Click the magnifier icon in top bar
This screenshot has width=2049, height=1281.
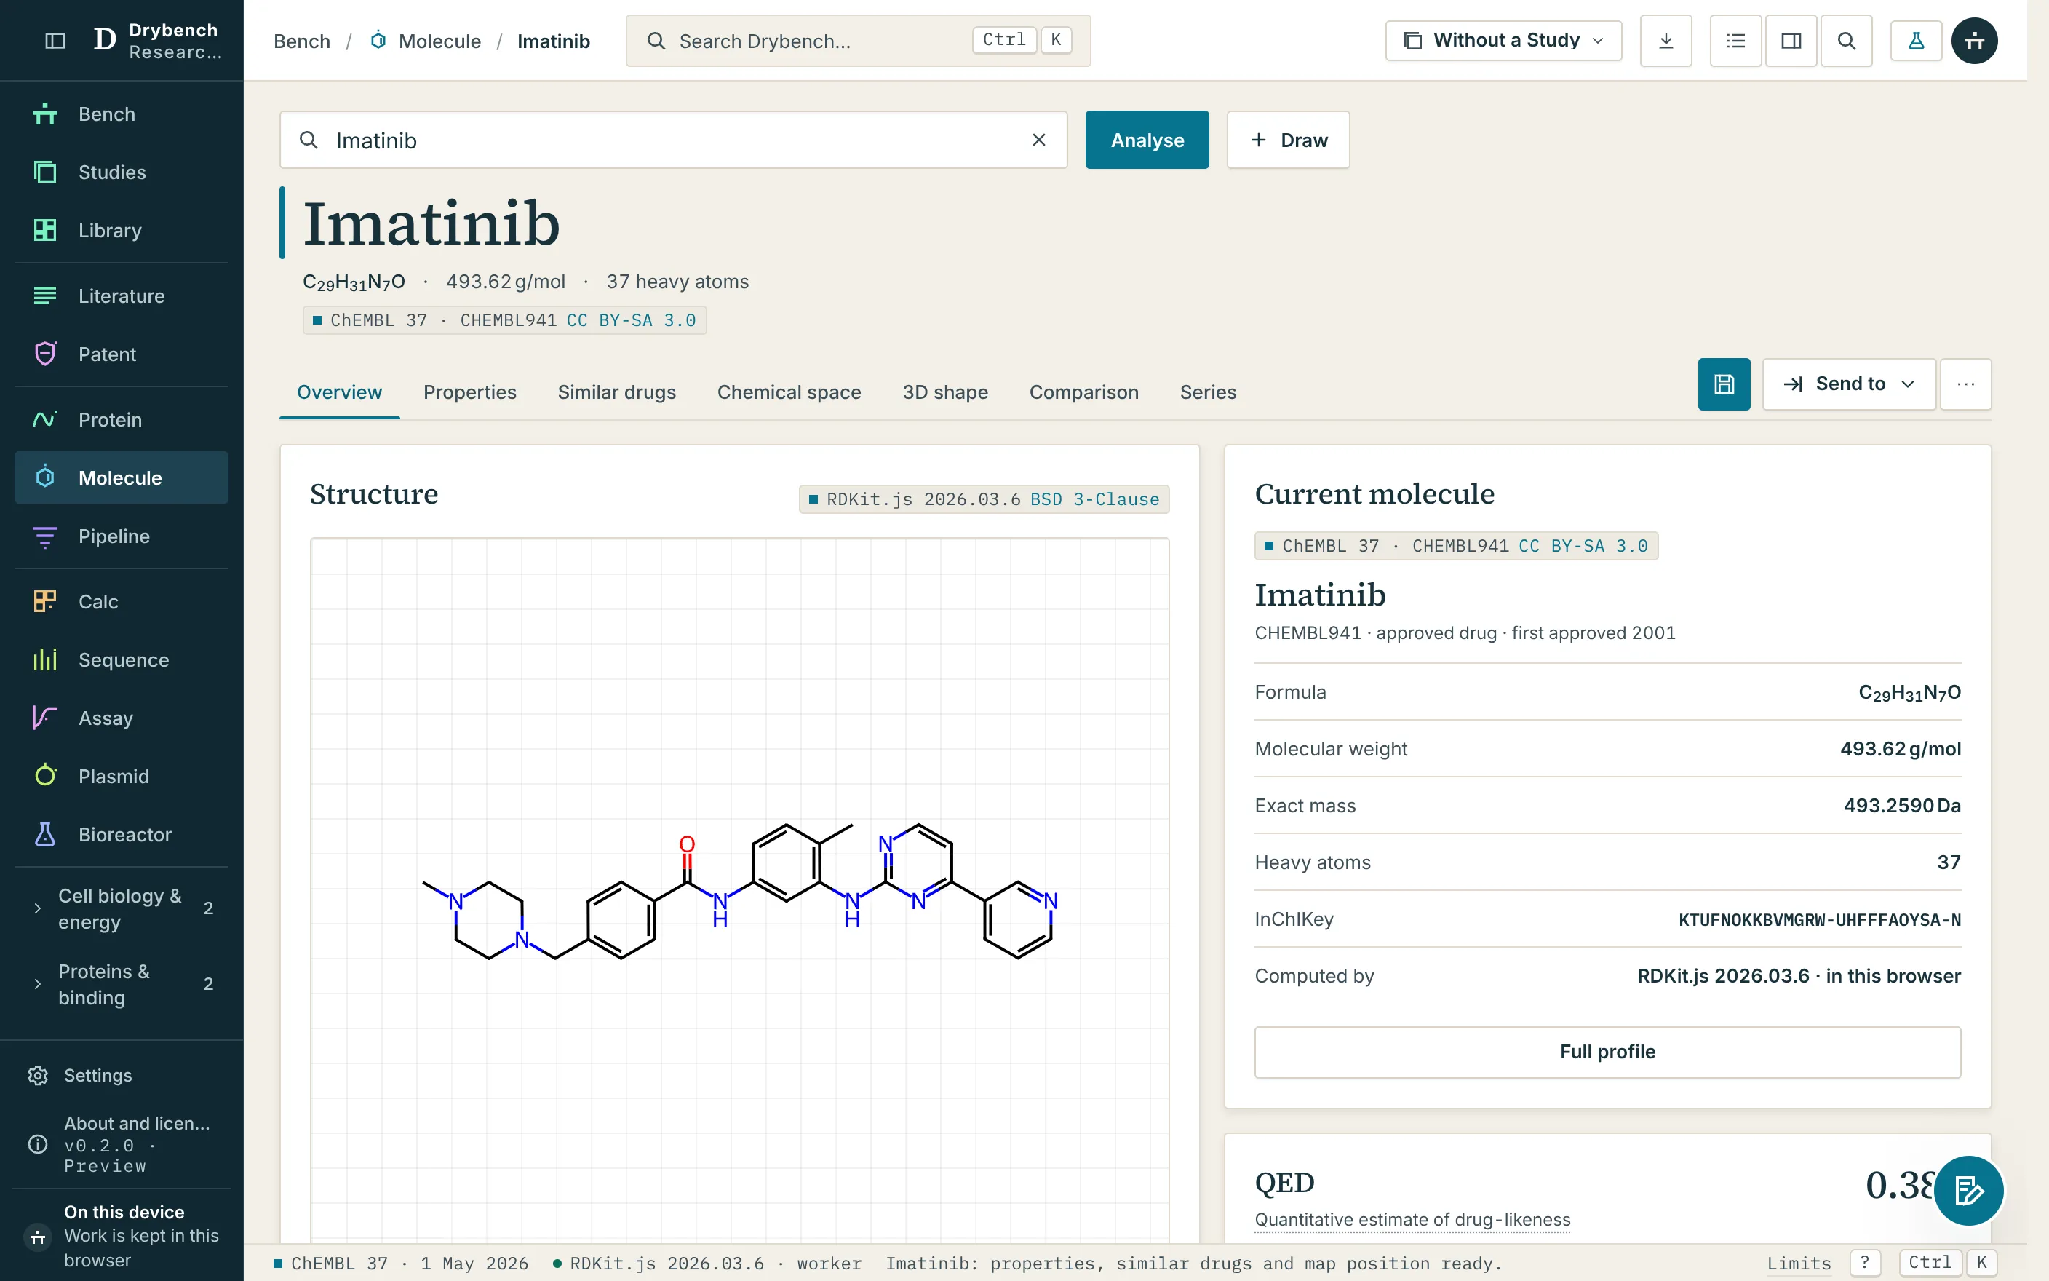tap(1847, 41)
